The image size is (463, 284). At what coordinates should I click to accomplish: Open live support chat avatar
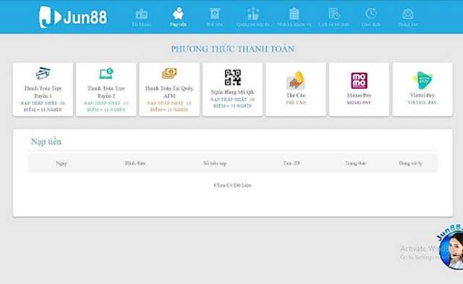click(451, 250)
